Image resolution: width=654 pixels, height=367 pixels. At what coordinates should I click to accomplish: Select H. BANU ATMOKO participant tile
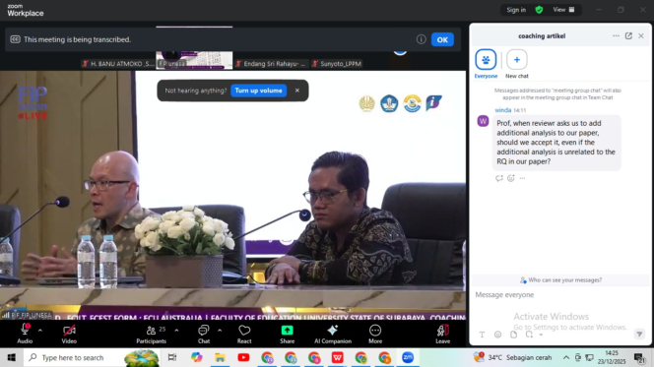pos(117,64)
